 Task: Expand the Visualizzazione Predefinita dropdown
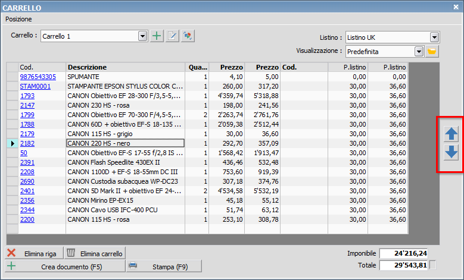click(x=419, y=52)
